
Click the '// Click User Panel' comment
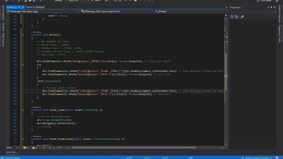tap(157, 61)
